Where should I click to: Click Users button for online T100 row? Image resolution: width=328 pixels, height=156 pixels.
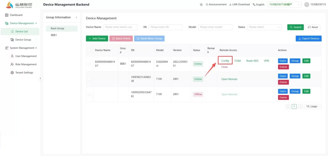point(283,76)
